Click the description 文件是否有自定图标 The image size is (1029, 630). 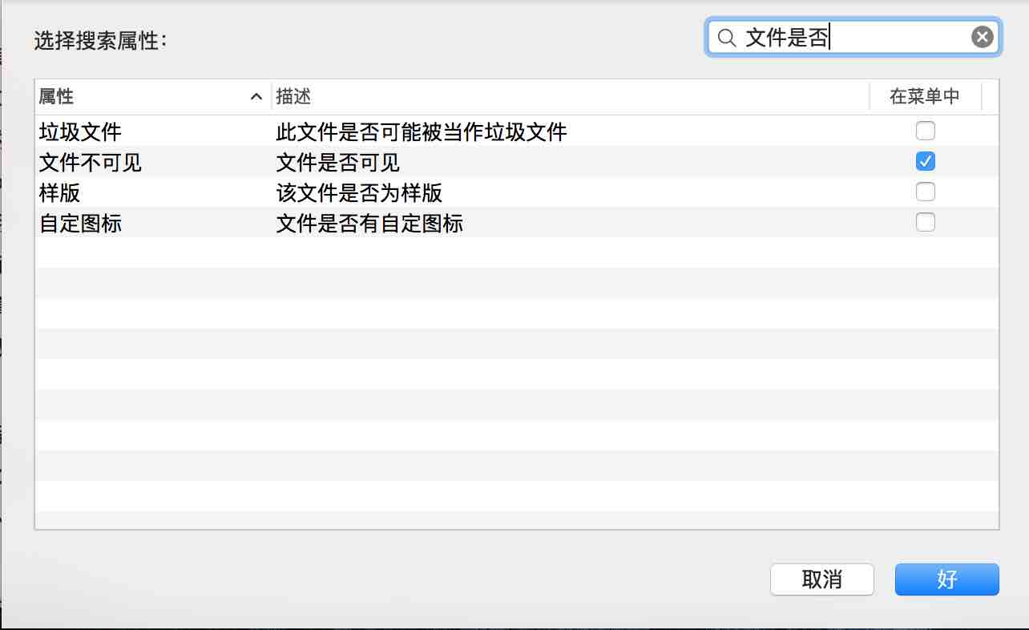pos(369,224)
